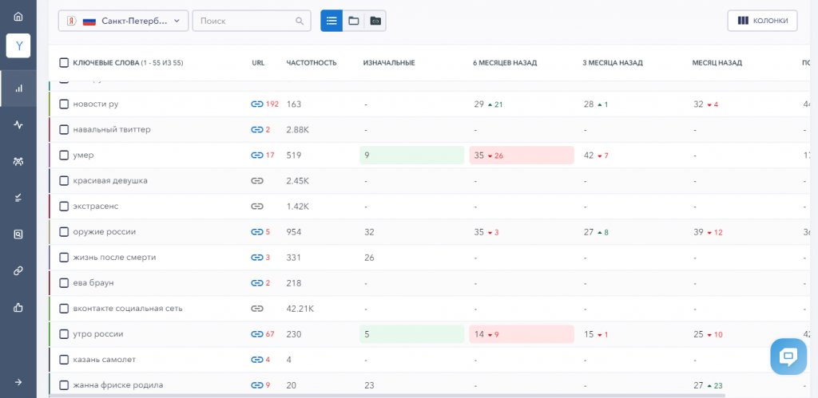Screen dimensions: 818x398
Task: Click the chat support bubble icon
Action: [x=788, y=356]
